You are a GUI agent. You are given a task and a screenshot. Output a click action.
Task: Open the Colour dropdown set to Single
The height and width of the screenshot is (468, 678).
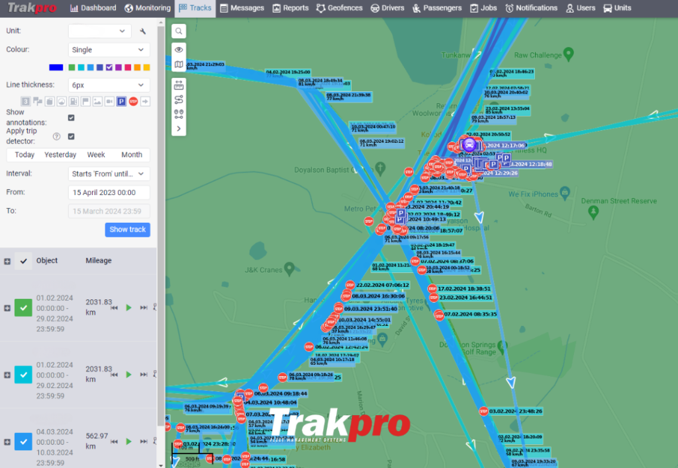[108, 50]
